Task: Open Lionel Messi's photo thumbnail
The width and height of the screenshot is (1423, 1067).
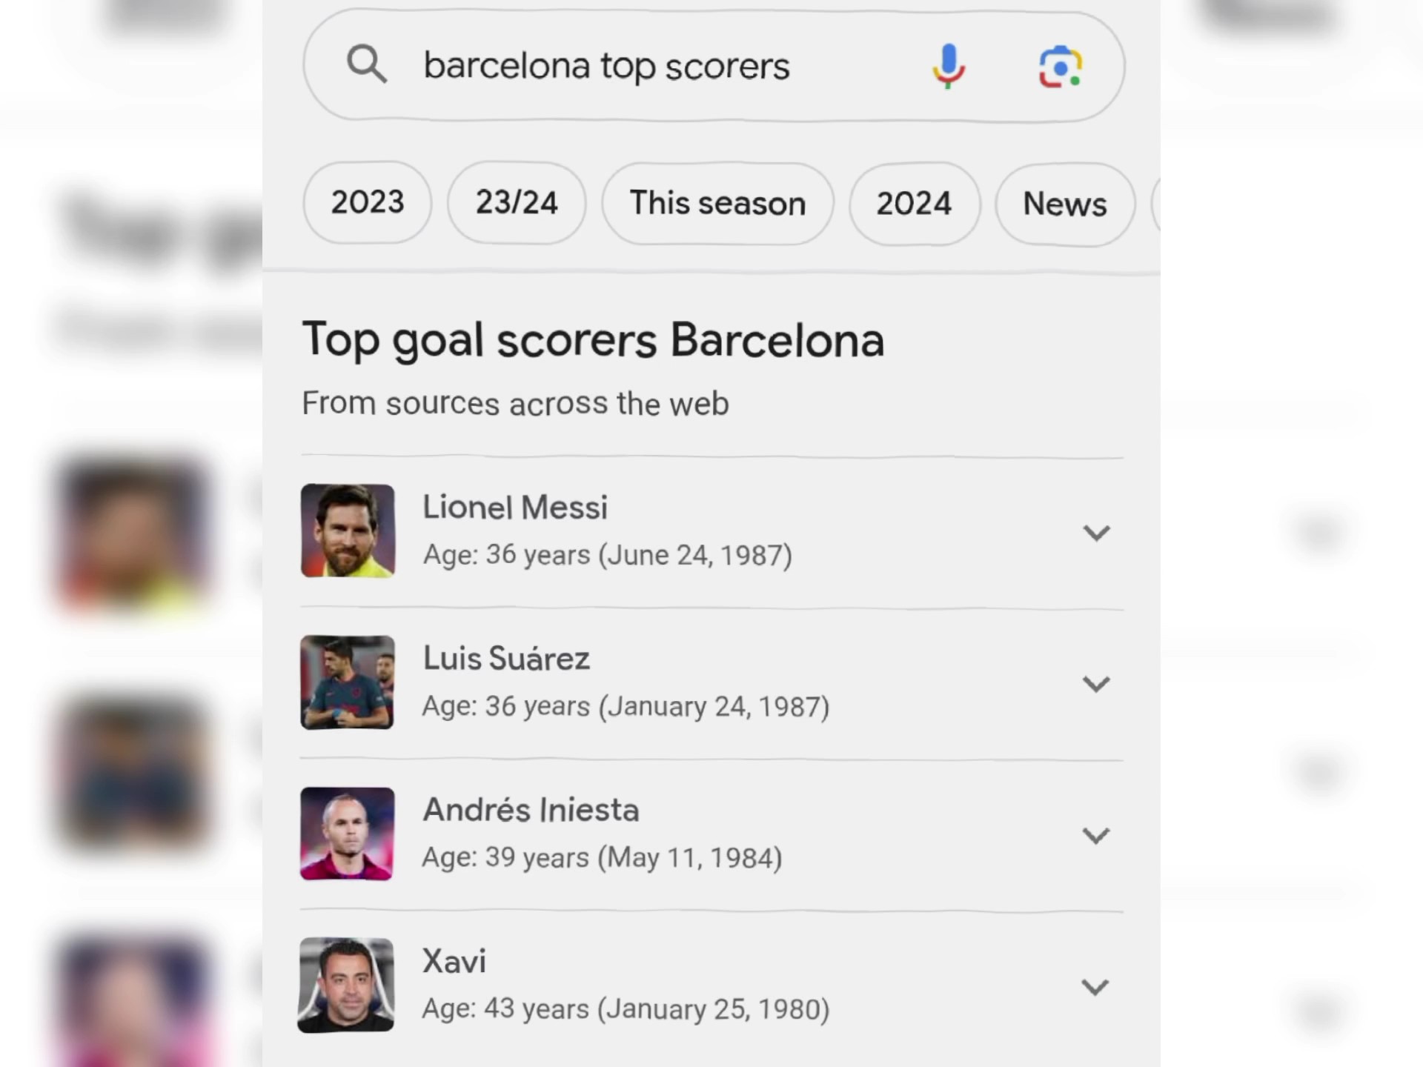Action: (348, 531)
